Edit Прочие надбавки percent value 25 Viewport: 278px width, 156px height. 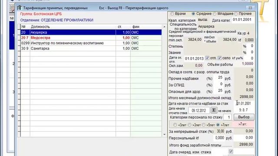pyautogui.click(x=218, y=78)
